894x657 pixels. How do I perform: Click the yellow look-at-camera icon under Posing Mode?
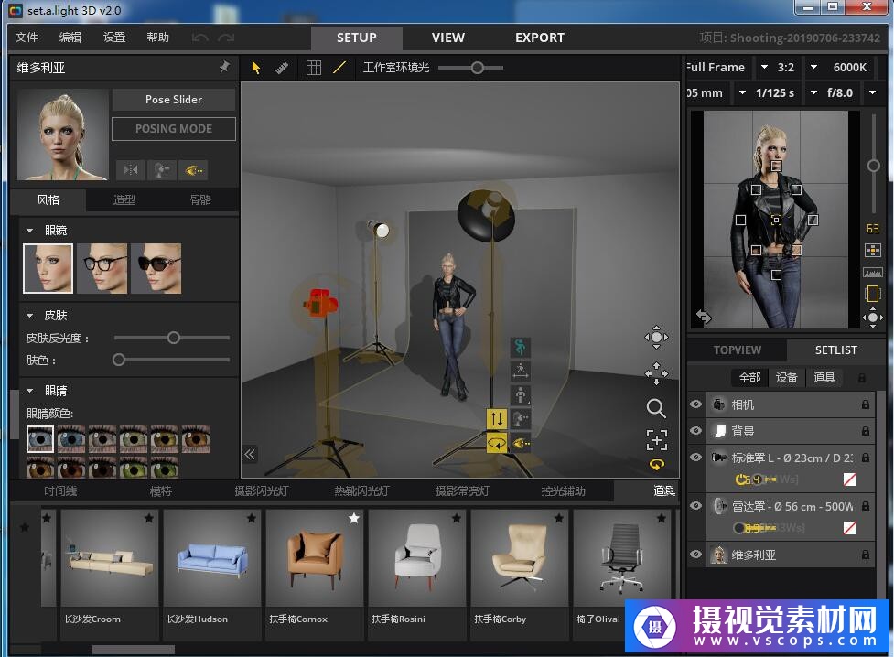tap(193, 170)
